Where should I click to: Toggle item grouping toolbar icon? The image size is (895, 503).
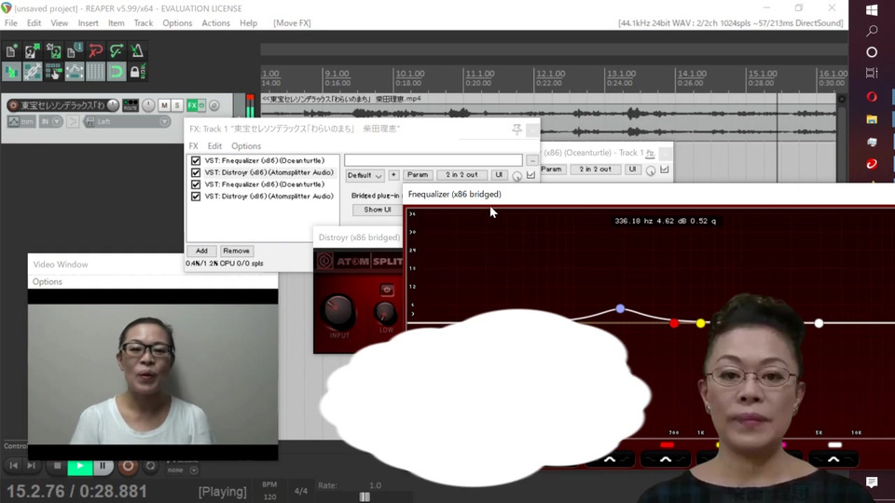click(x=32, y=72)
